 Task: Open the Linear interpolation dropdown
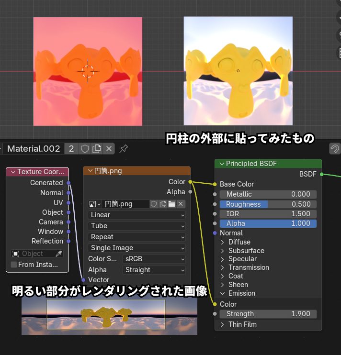point(136,215)
